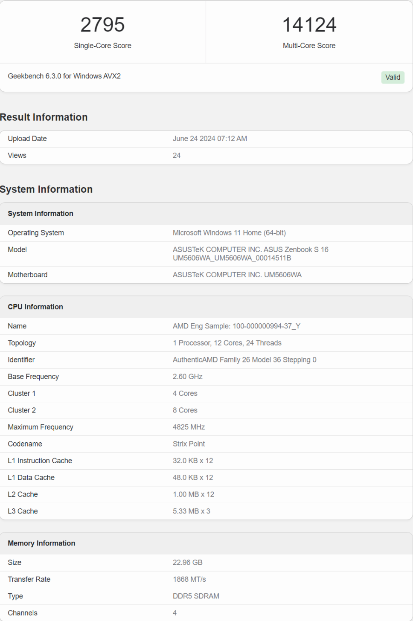Screen dimensions: 413x621
Task: Click the Codename value Strix Point
Action: point(189,444)
